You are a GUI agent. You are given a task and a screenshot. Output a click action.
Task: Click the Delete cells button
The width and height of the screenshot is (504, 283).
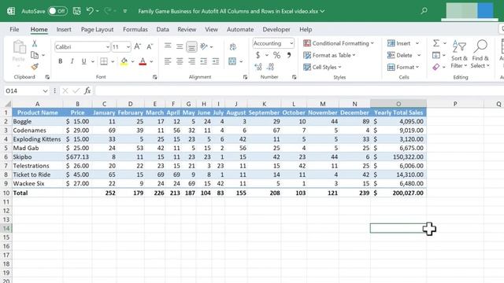click(400, 55)
